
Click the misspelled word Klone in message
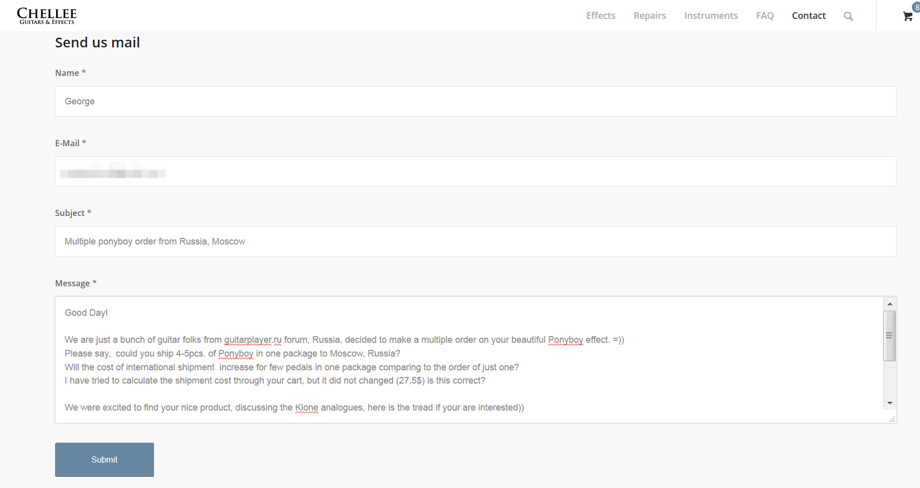(306, 408)
